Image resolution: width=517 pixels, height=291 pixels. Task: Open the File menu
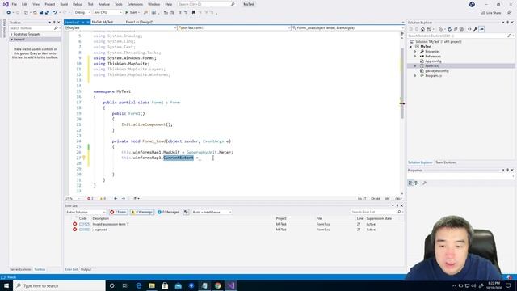(x=15, y=4)
